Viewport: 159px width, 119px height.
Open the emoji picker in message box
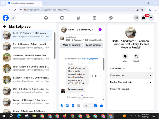(x=95, y=106)
